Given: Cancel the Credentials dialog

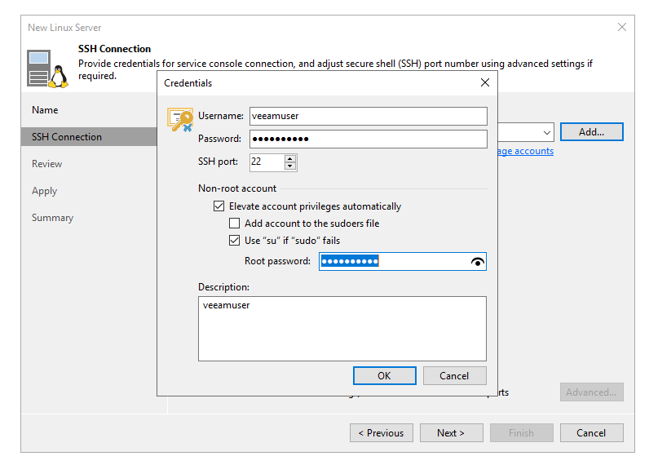Looking at the screenshot, I should [454, 376].
